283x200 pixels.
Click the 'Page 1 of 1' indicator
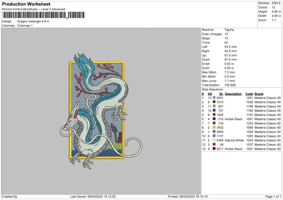click(273, 196)
